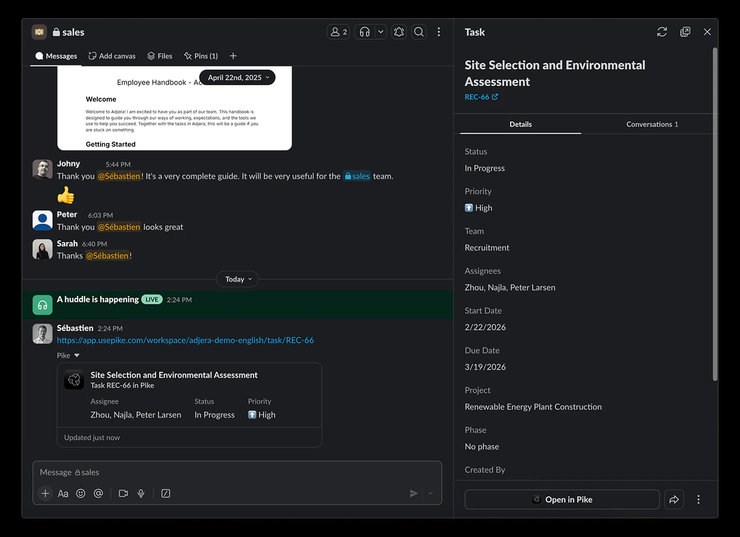Open the Today date navigation dropdown

(237, 279)
